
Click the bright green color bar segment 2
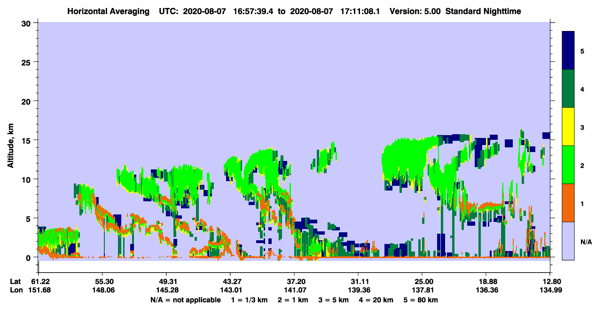click(568, 165)
